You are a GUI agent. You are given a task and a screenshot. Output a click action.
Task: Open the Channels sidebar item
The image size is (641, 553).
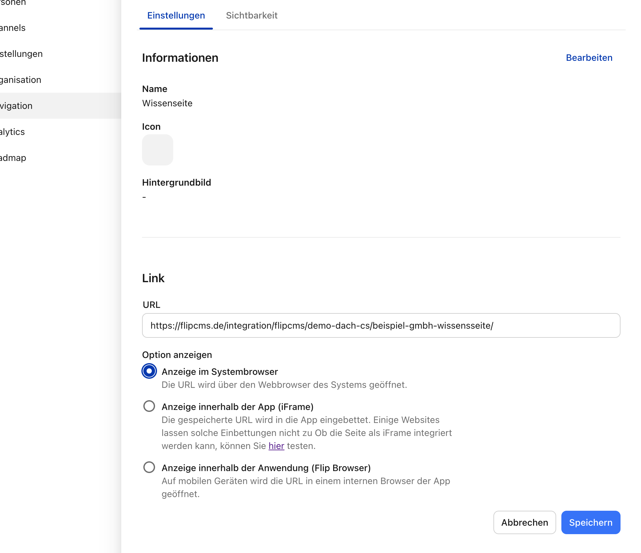(60, 28)
